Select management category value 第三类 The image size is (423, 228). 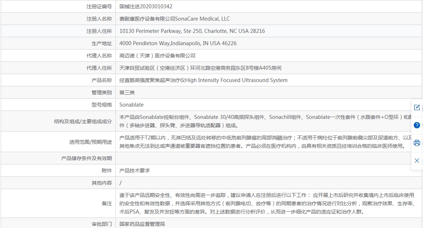pyautogui.click(x=127, y=93)
